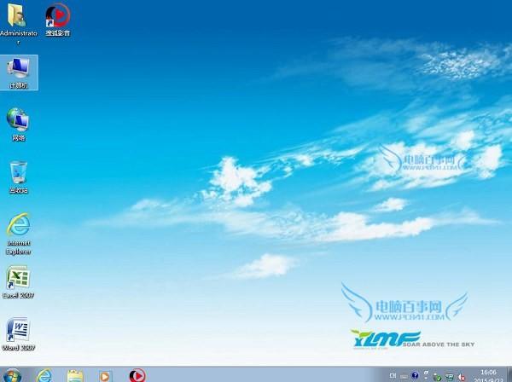Select the Word 2007 shortcut on the desktop
Viewport: 512px width, 382px height.
click(x=18, y=334)
